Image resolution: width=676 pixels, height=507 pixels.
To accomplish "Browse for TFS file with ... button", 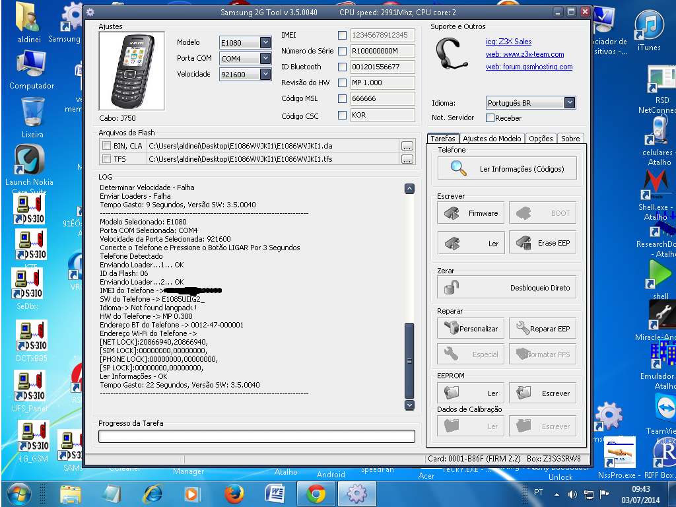I will pos(407,160).
